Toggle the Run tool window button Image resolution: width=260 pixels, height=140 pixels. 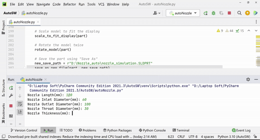[48, 130]
